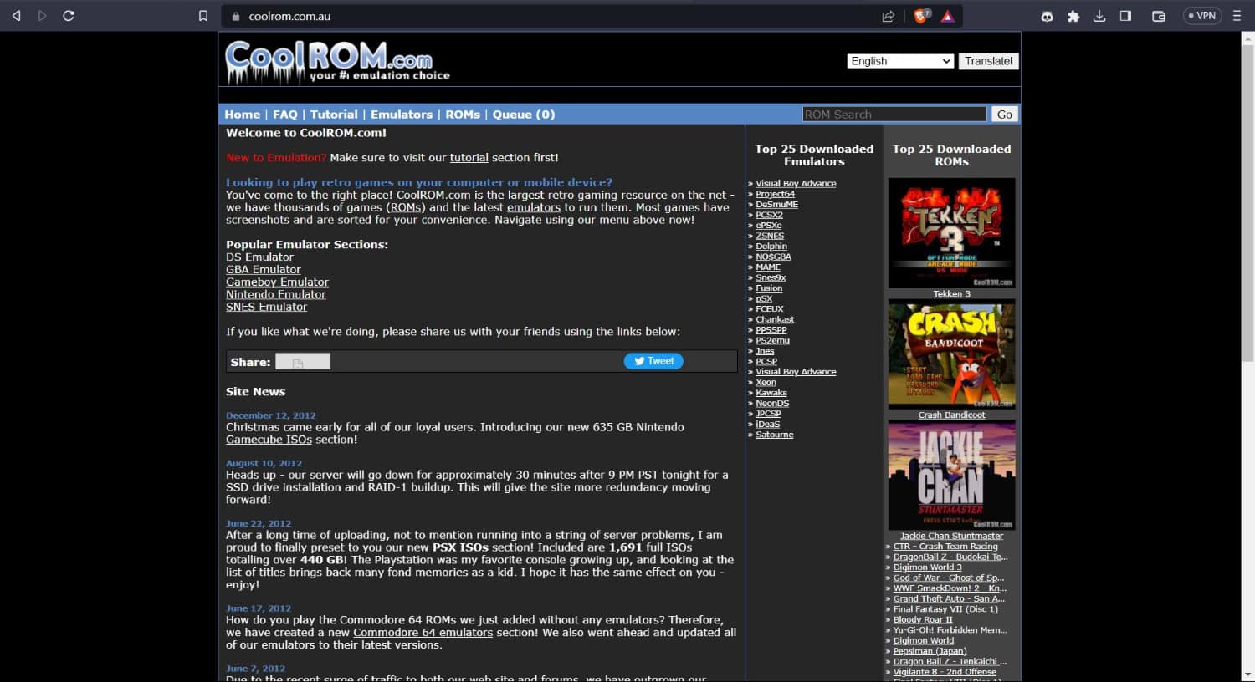Image resolution: width=1255 pixels, height=682 pixels.
Task: Open the tutorial link in welcome text
Action: 469,157
